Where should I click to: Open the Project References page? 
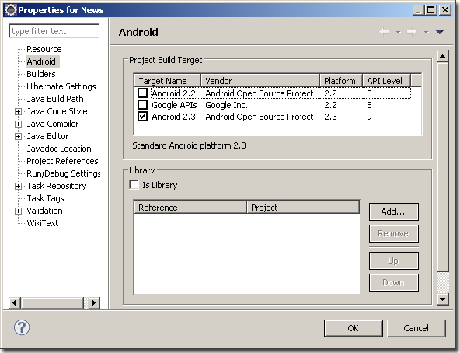(62, 161)
